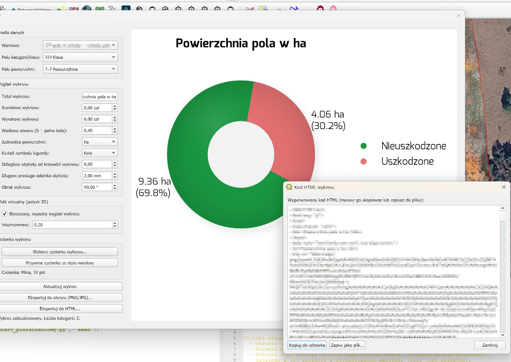The width and height of the screenshot is (511, 362).
Task: Toggle the Blyszczacy, wypukly wyglad wykresu checkbox
Action: [x=5, y=214]
